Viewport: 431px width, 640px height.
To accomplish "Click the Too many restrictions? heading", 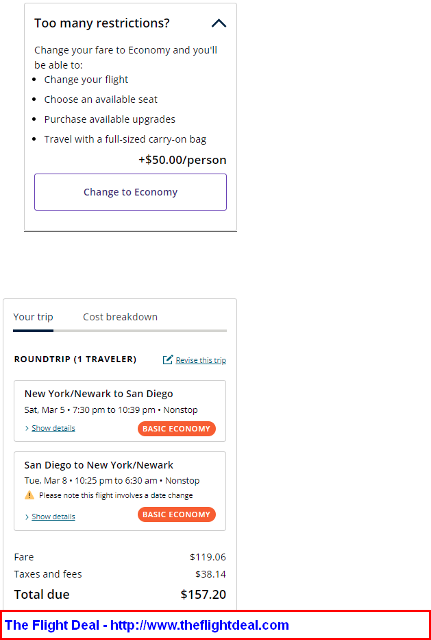I will pyautogui.click(x=102, y=23).
